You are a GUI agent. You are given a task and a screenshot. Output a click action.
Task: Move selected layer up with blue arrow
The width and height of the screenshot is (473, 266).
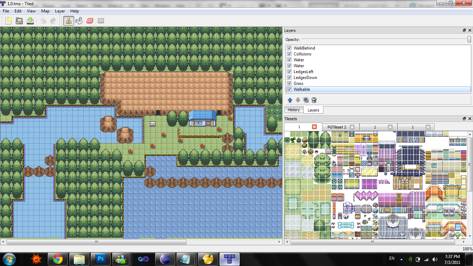pyautogui.click(x=290, y=100)
